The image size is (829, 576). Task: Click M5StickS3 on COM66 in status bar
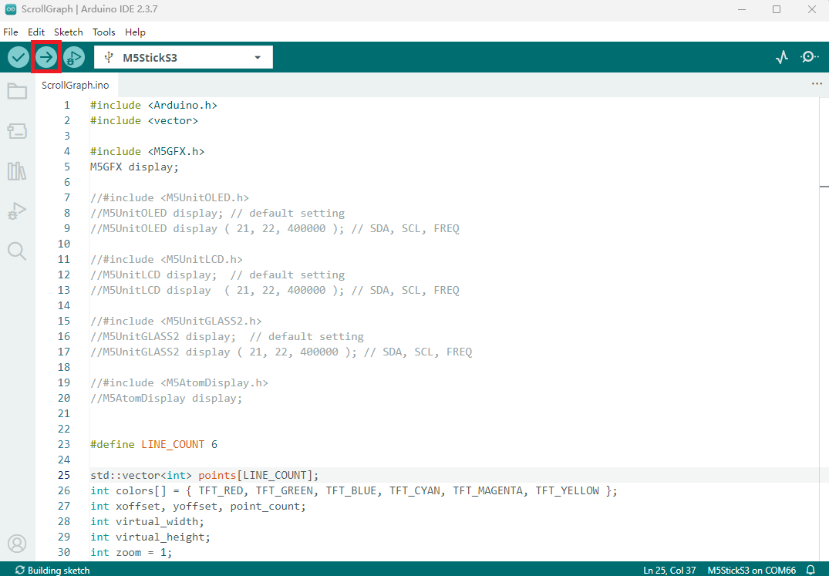751,570
